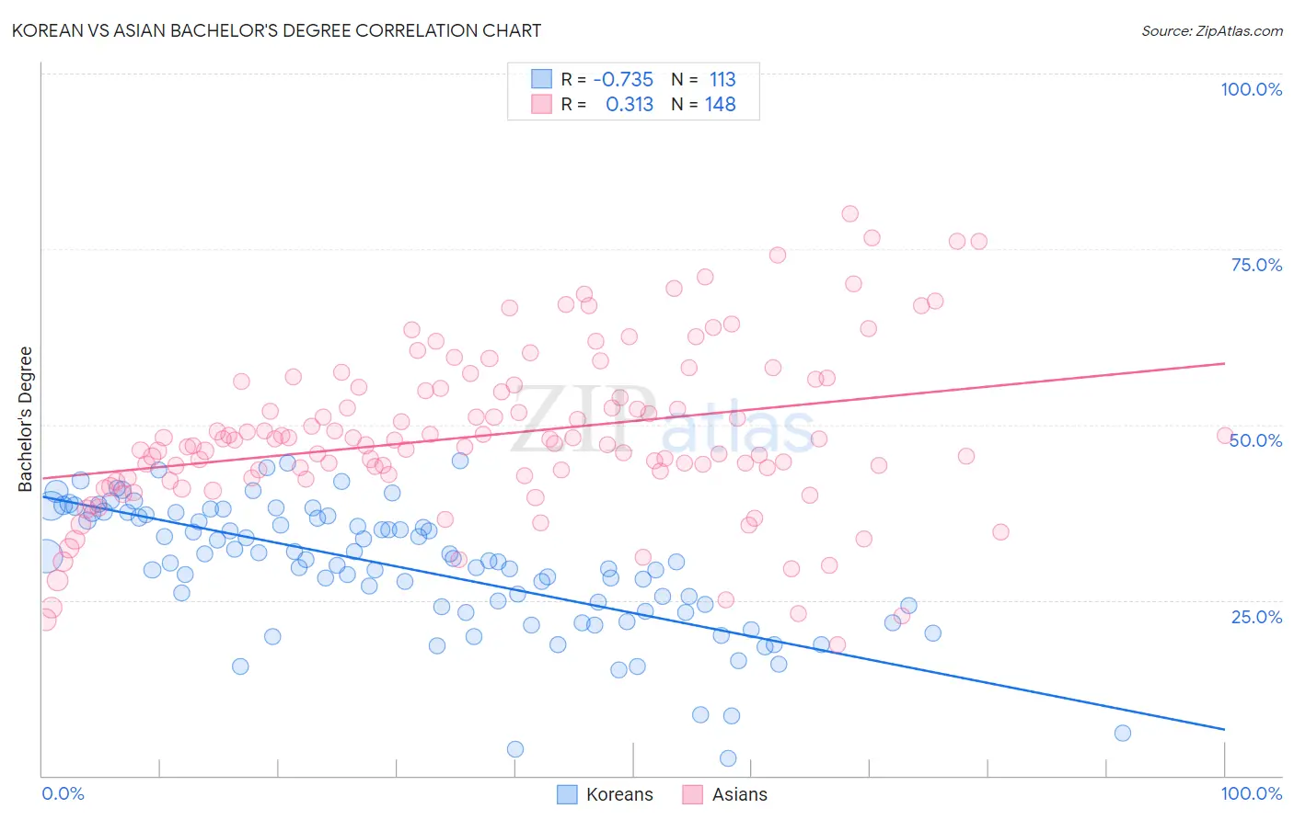Click the highest pink data point
This screenshot has width=1294, height=820.
coord(849,213)
